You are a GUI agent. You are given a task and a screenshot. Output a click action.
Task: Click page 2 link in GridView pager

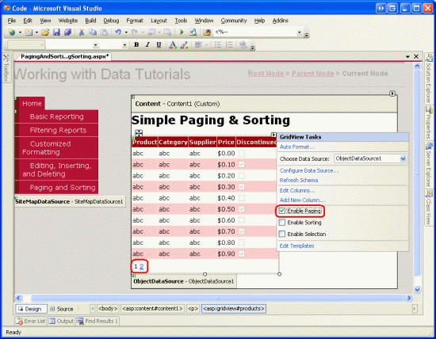coord(142,267)
